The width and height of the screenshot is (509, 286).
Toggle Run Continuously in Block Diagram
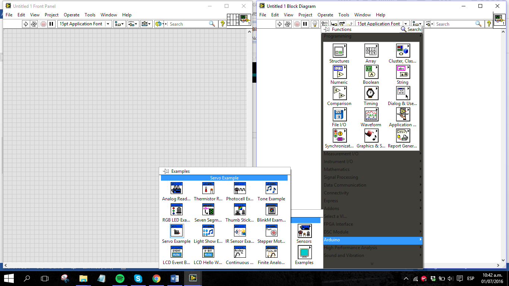(288, 24)
